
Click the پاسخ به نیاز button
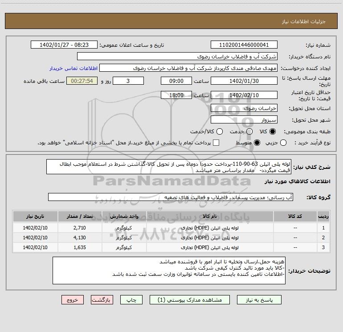point(259,300)
